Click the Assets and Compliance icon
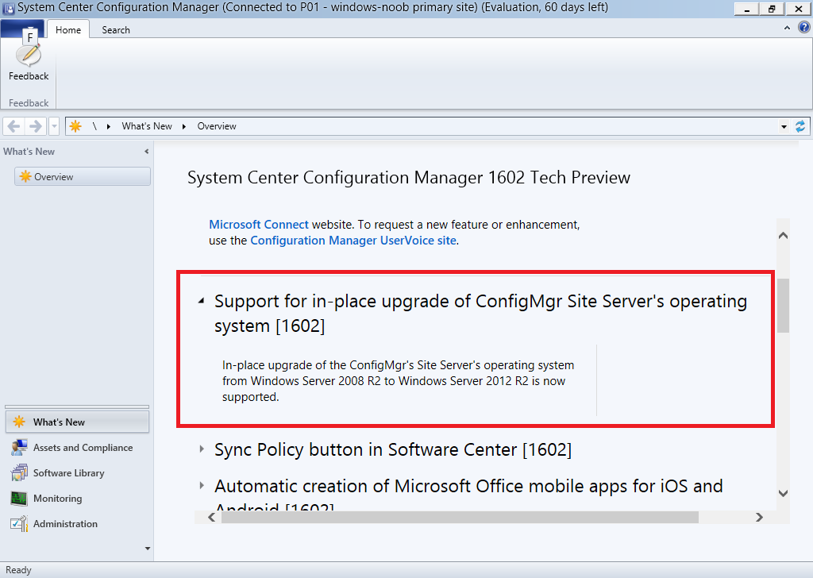 [x=19, y=447]
